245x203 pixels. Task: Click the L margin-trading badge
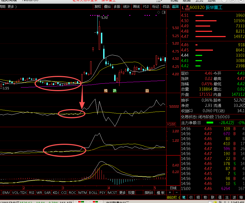point(183,7)
